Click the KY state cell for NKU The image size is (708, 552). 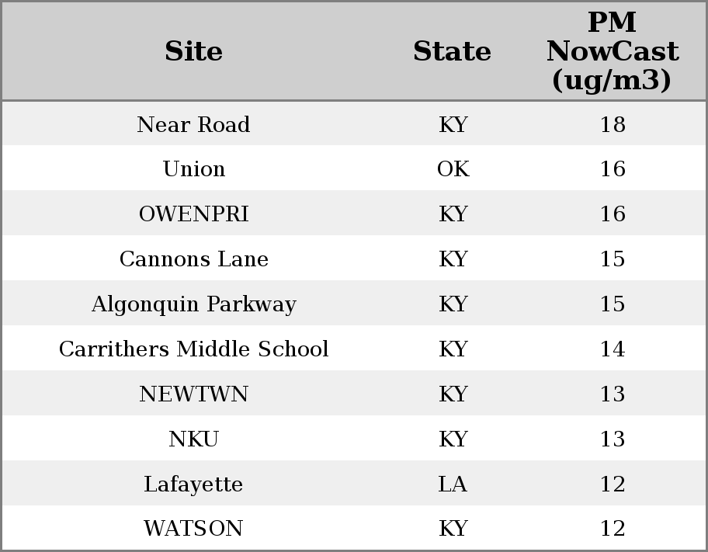pos(453,439)
